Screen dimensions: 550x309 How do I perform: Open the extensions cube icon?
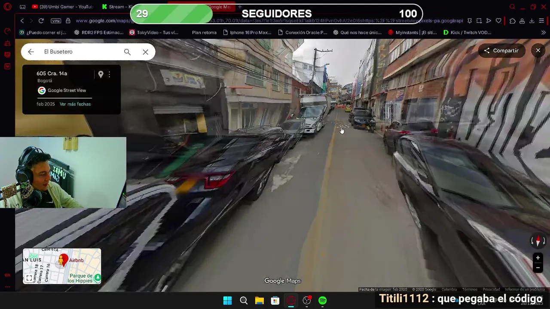click(x=512, y=21)
